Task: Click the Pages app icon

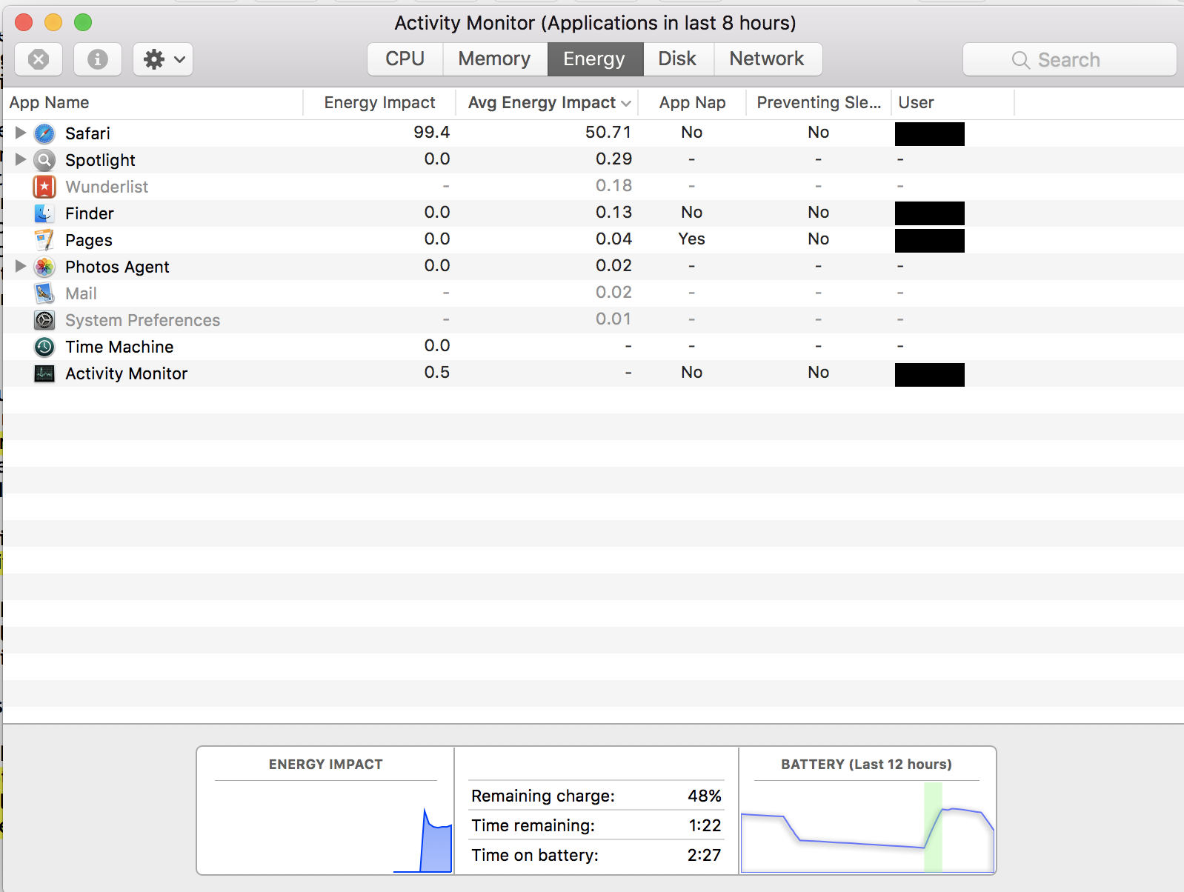Action: click(x=44, y=240)
